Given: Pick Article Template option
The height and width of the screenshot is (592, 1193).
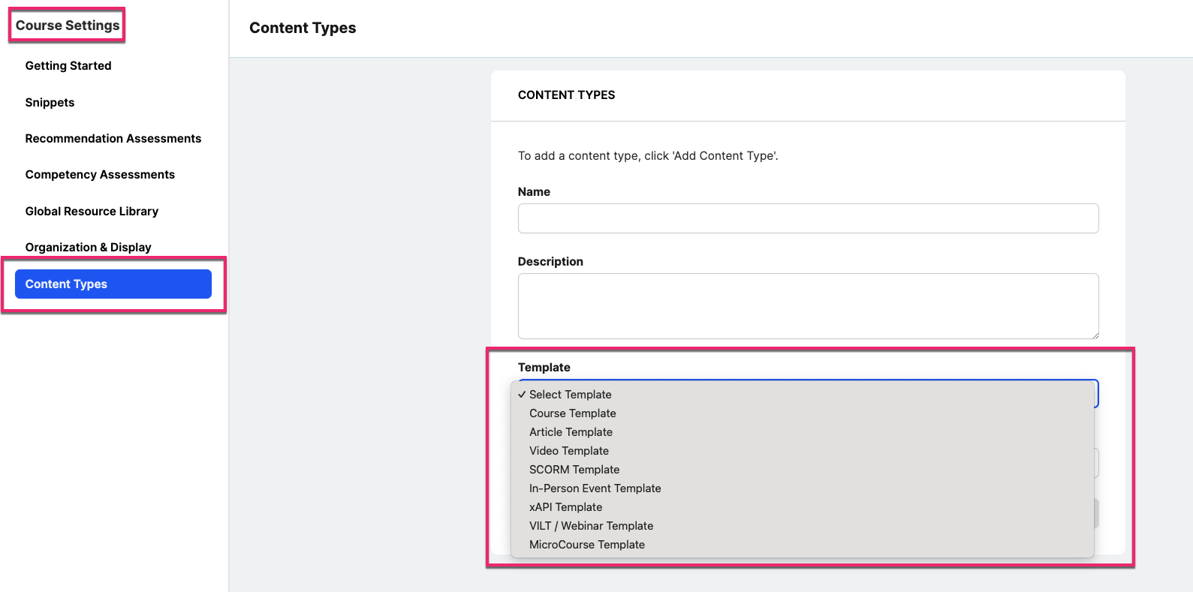Looking at the screenshot, I should pos(802,432).
